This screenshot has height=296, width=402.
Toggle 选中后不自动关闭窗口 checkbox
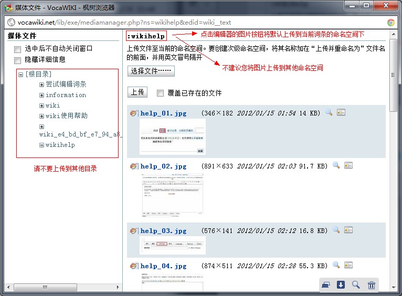click(17, 49)
